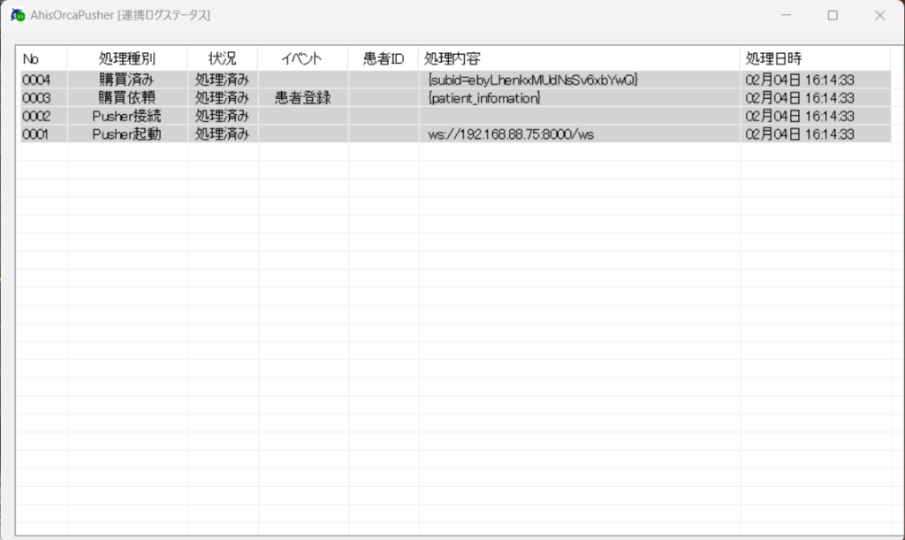
Task: Close the AhisOrcaPusher log window
Action: pos(879,15)
